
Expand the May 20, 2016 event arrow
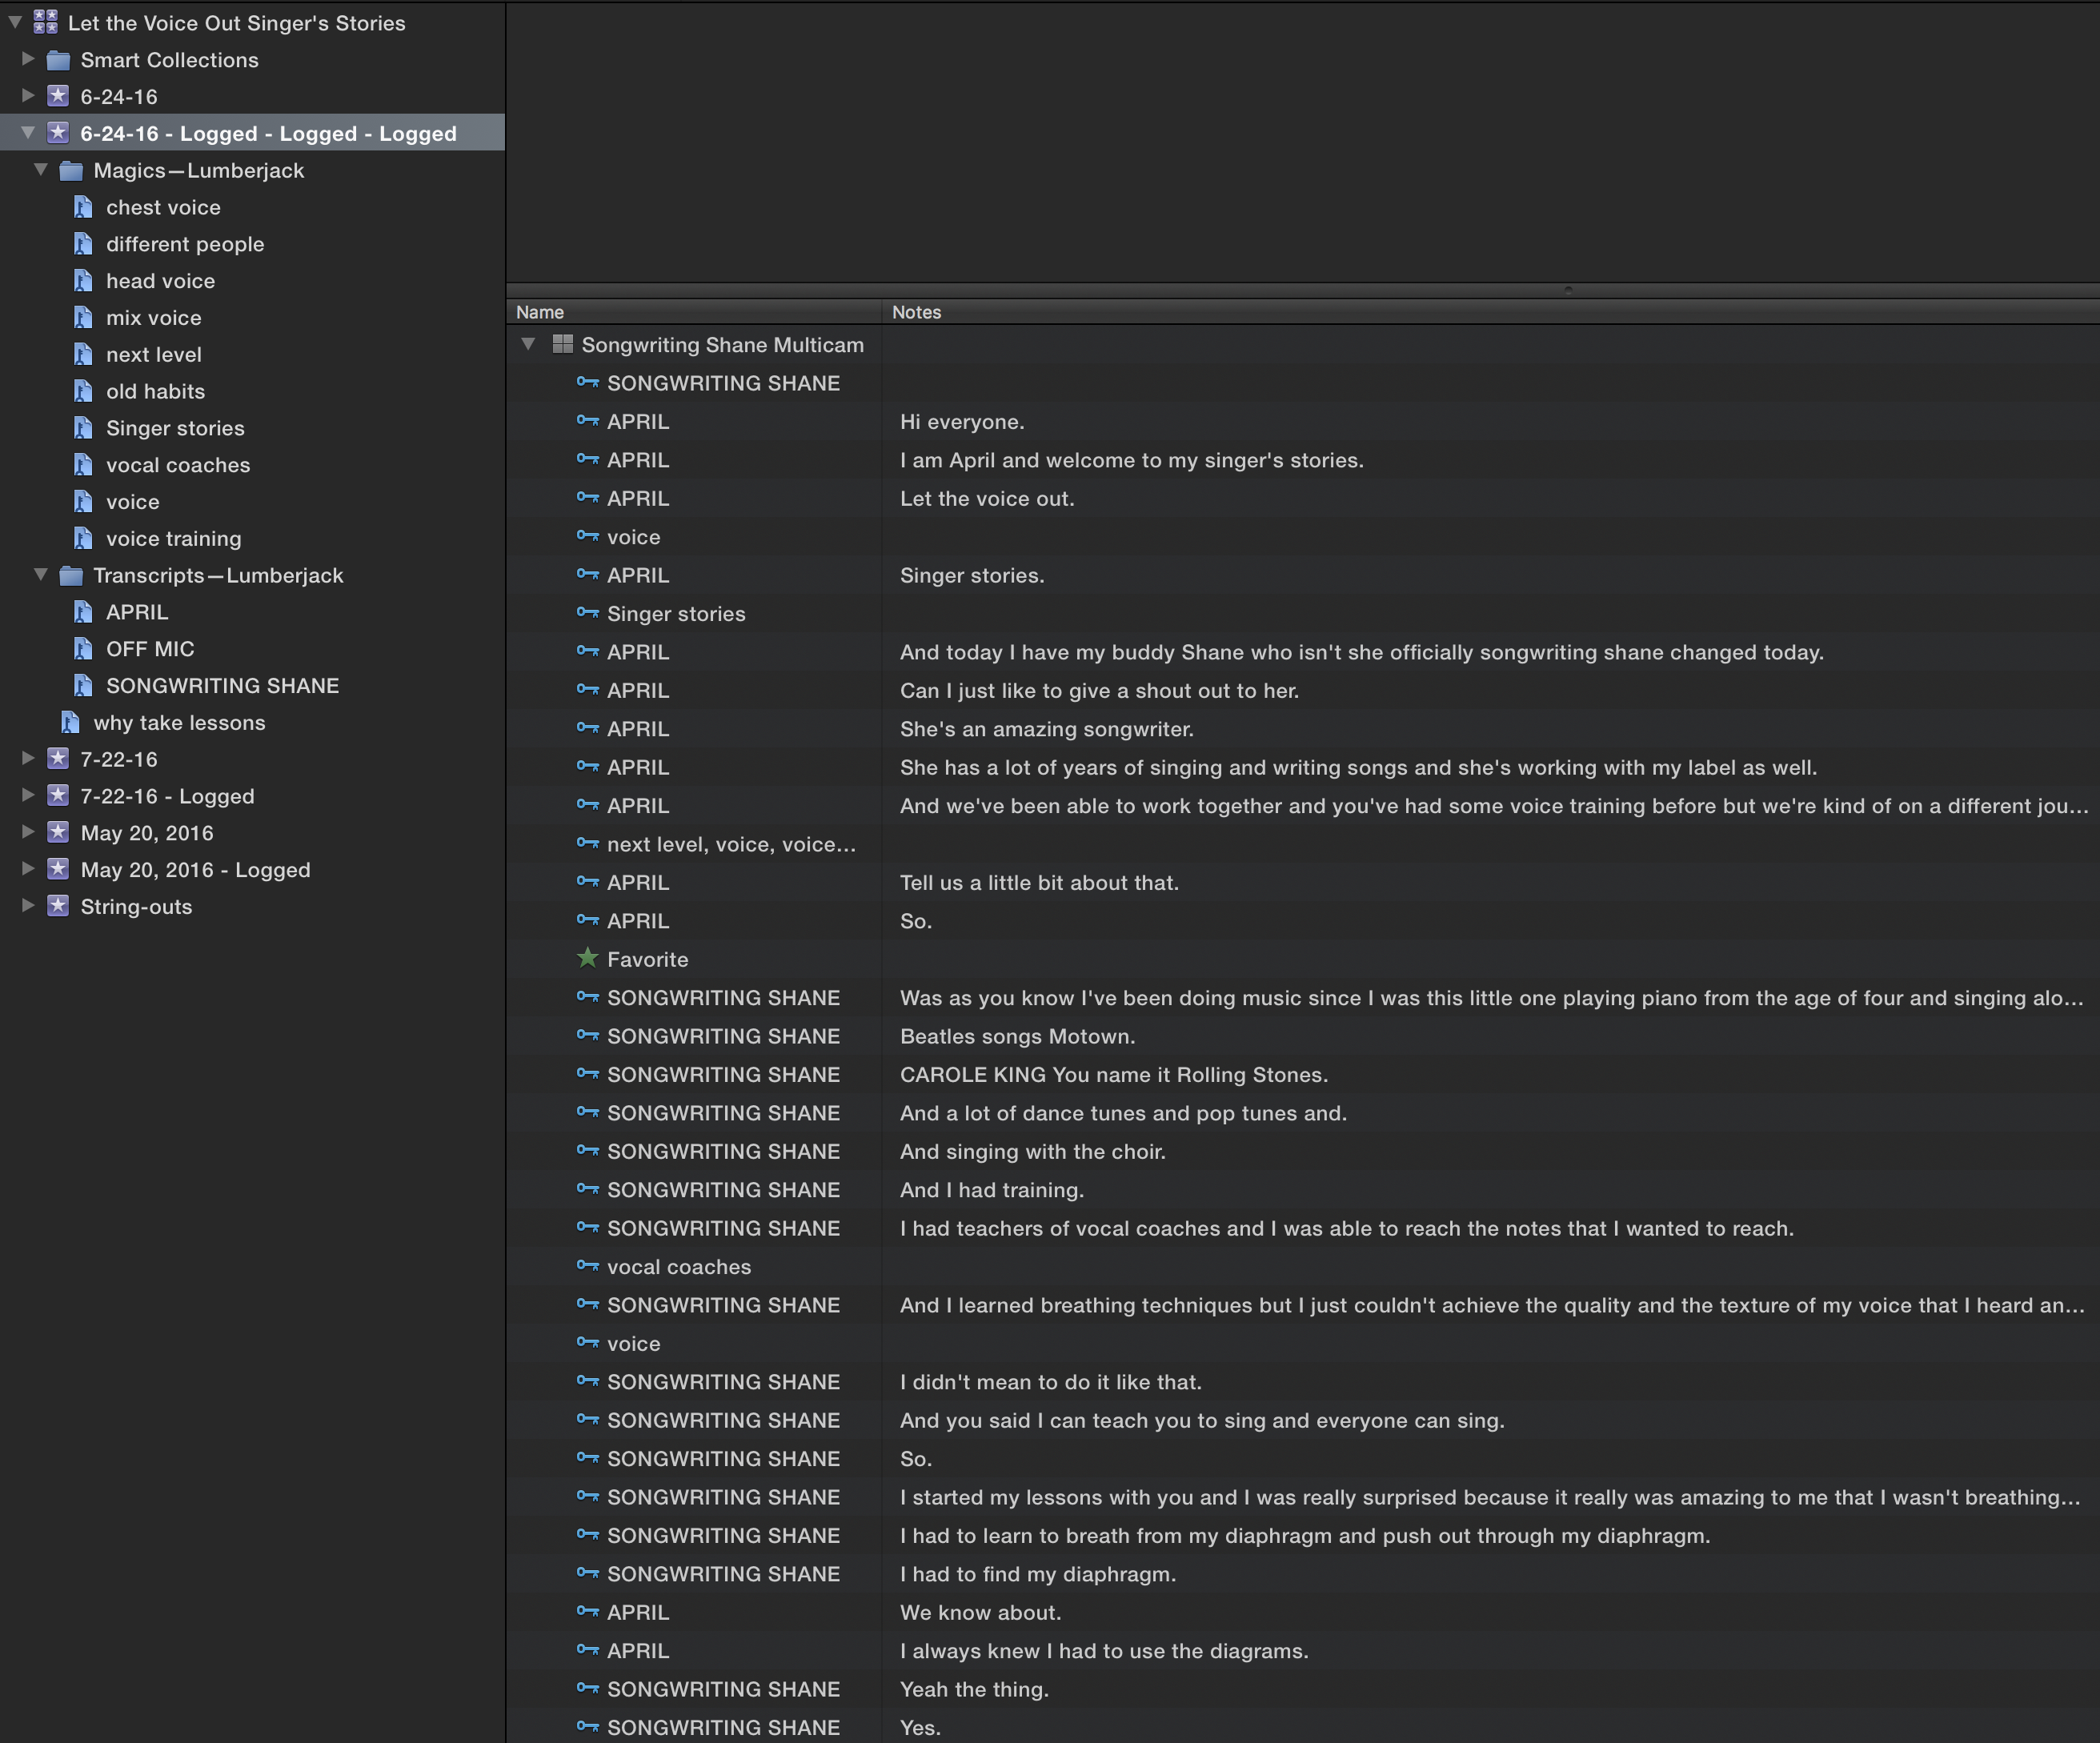(x=28, y=832)
